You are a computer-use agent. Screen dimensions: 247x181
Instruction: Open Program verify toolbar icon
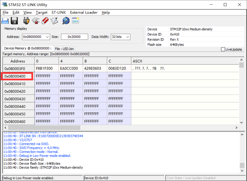tap(54, 21)
